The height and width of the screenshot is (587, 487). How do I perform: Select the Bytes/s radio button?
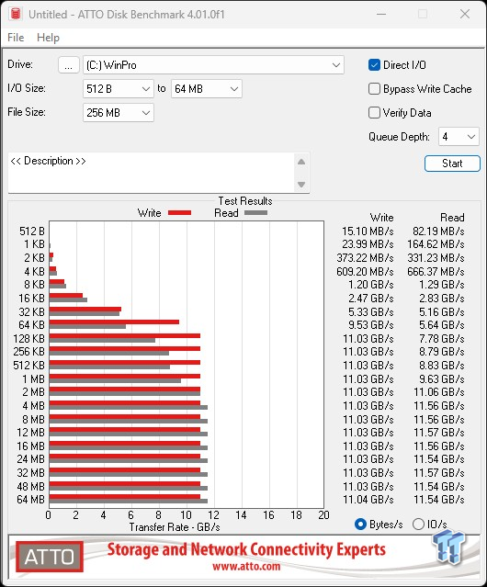coord(360,525)
